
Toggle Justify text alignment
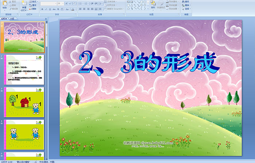[x=92, y=9]
